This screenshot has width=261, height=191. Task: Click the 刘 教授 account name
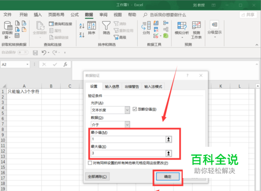click(199, 5)
